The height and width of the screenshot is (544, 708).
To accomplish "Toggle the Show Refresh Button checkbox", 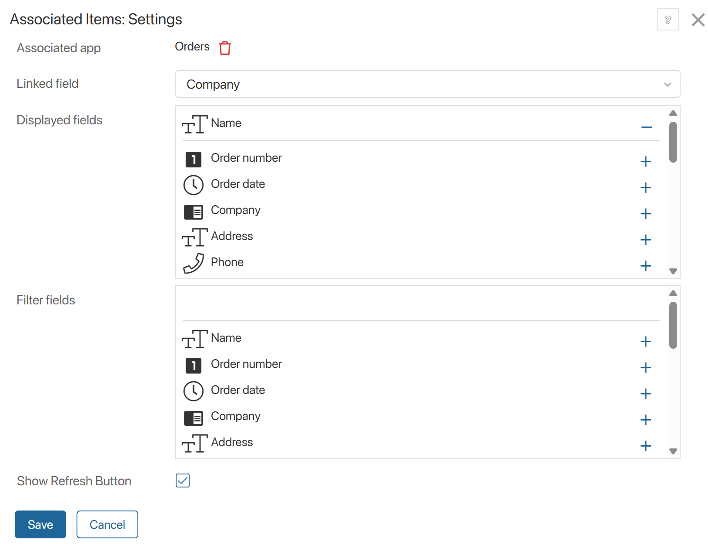I will tap(183, 481).
